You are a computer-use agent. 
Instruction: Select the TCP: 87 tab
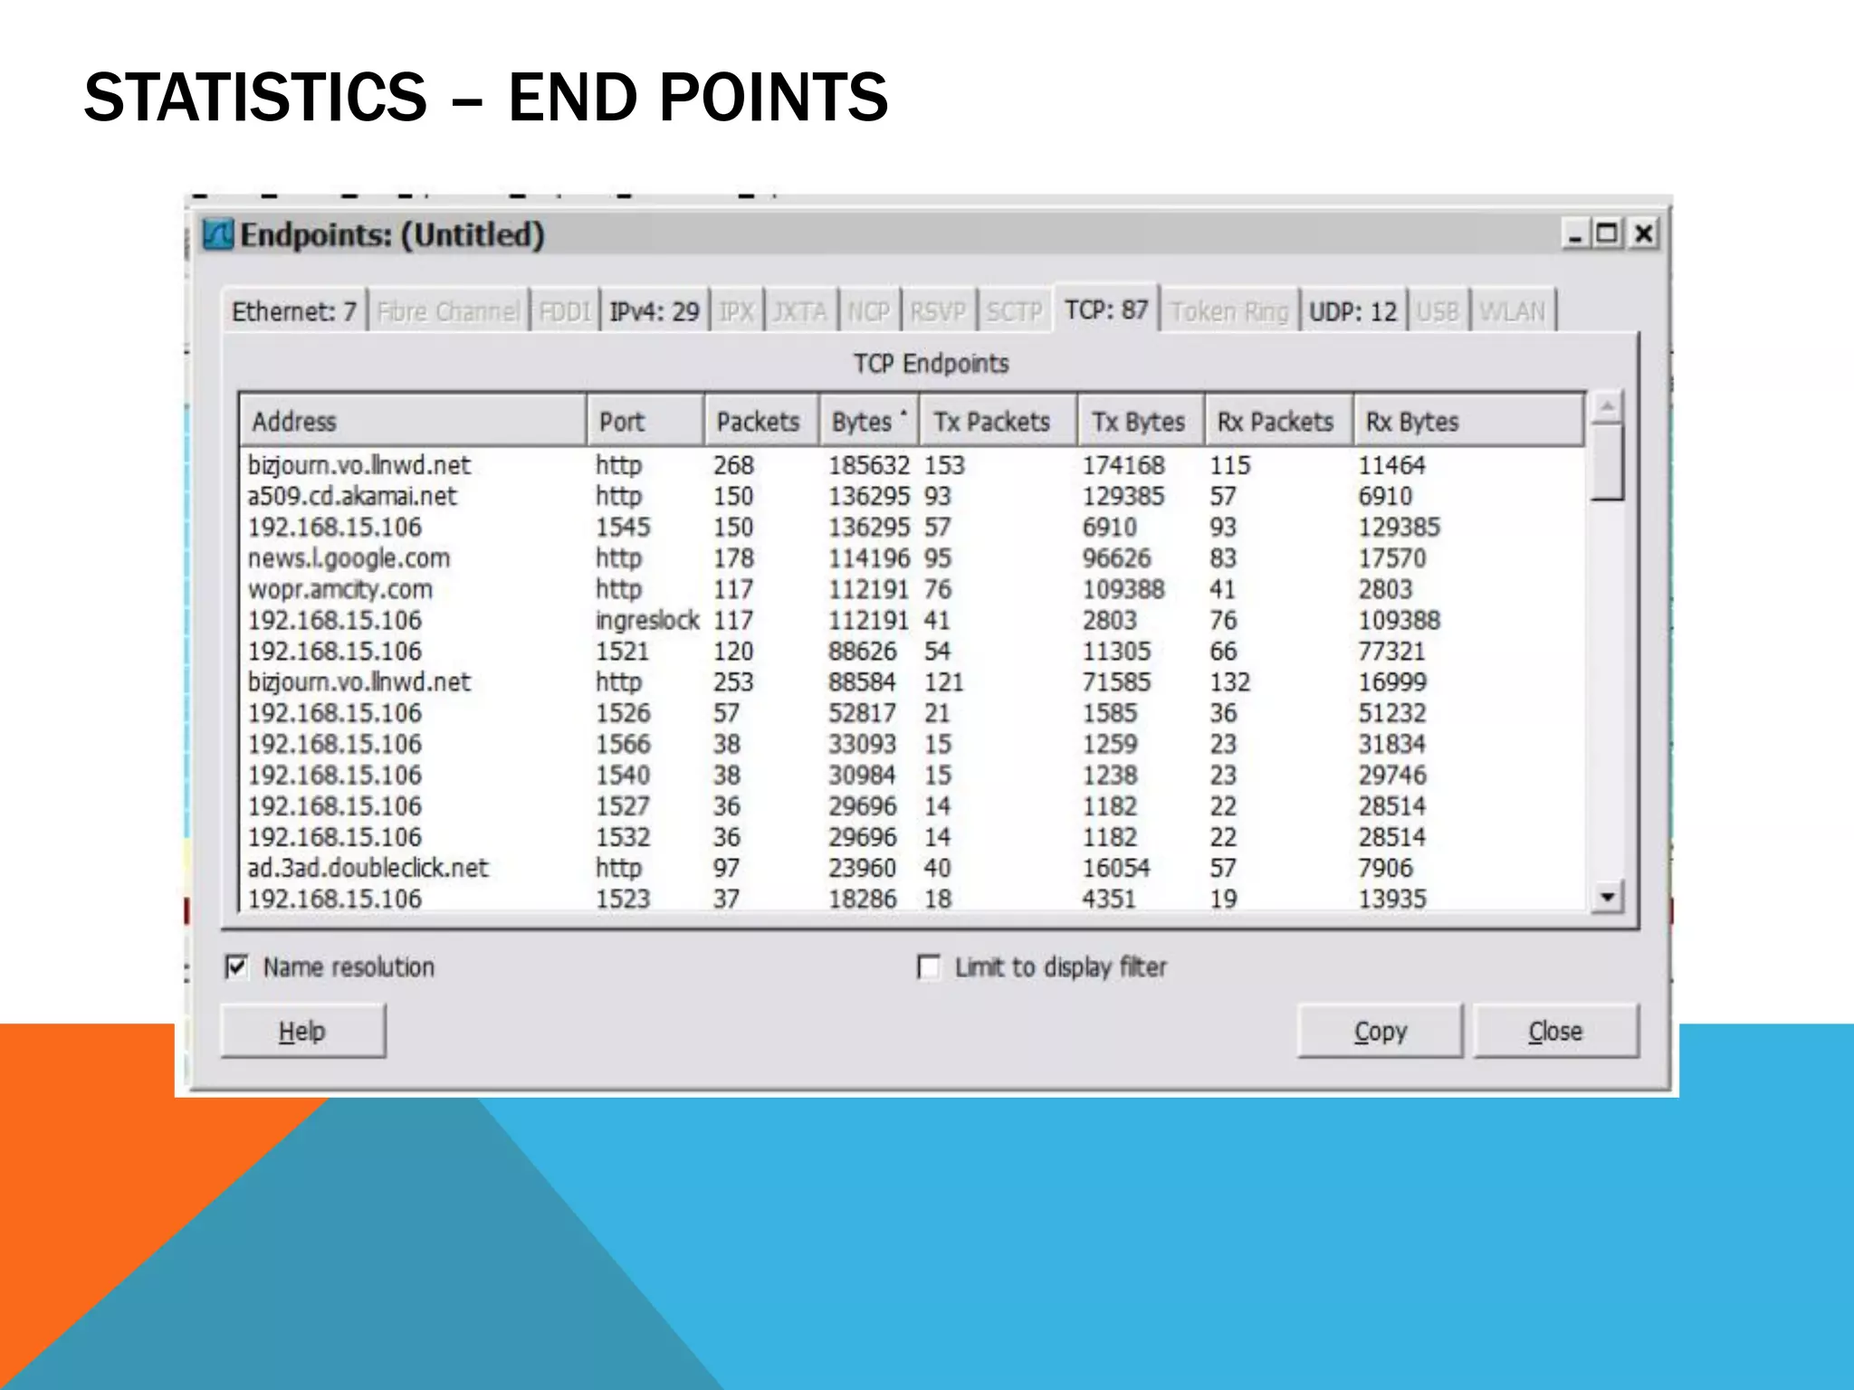(x=1105, y=309)
